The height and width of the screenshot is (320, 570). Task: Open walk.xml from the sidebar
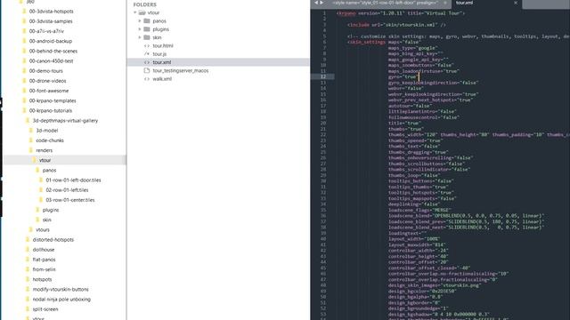coord(162,79)
